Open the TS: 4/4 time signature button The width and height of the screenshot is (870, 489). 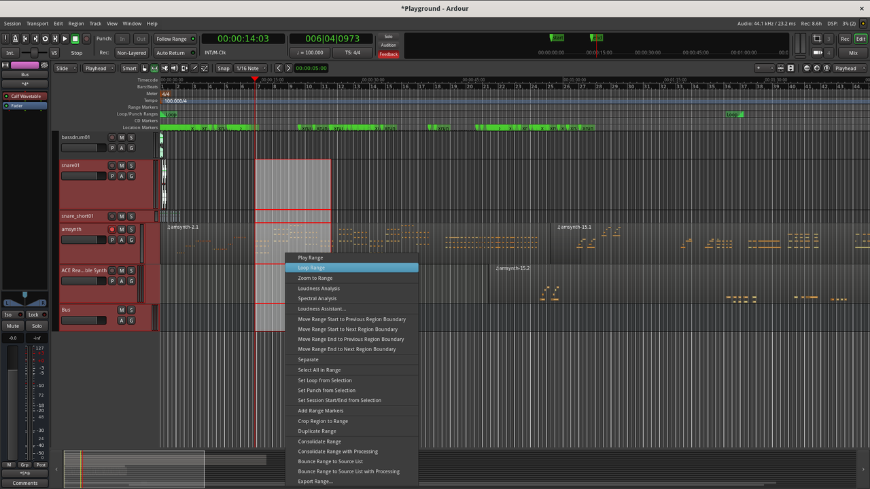coord(353,52)
